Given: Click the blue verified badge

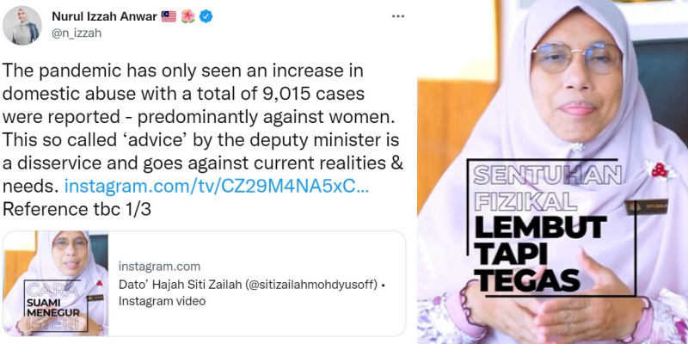Looking at the screenshot, I should (206, 16).
